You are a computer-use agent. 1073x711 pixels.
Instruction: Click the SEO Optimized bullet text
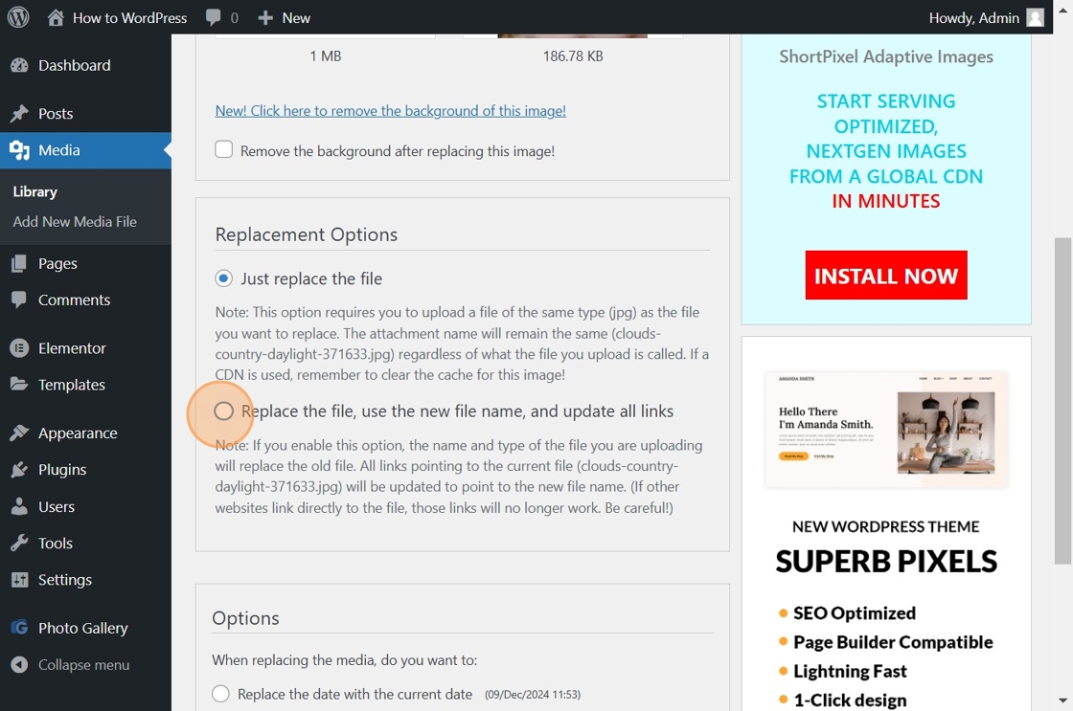click(854, 613)
